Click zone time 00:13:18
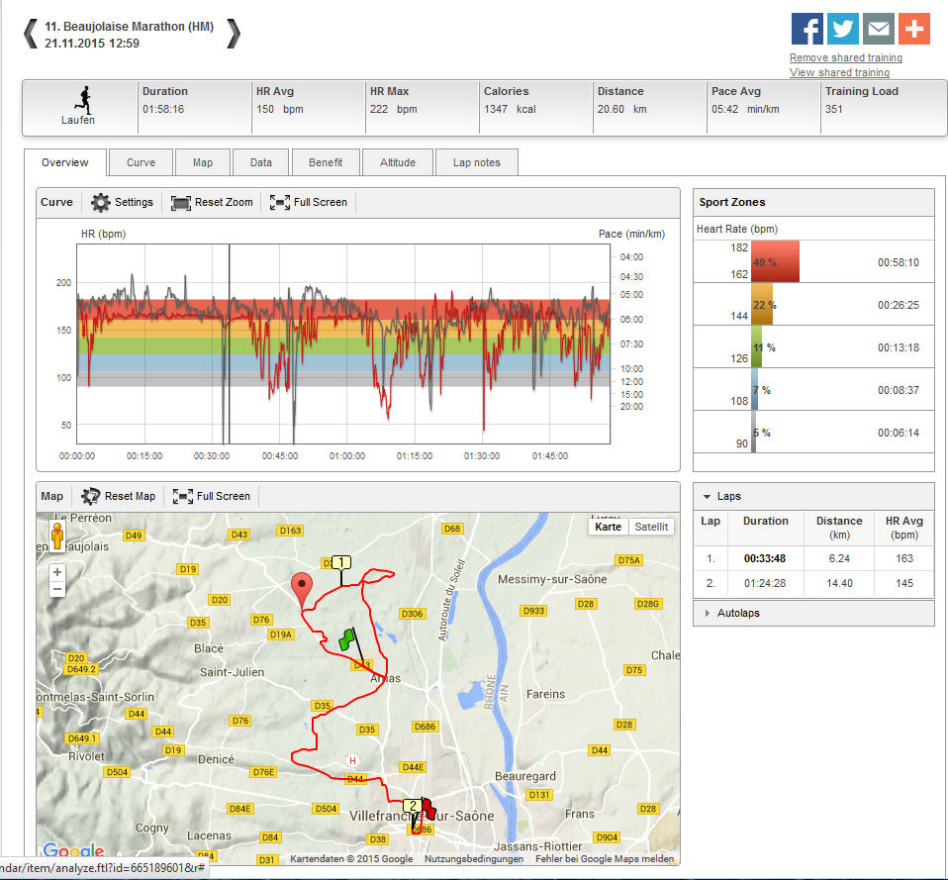948x880 pixels. pyautogui.click(x=898, y=347)
